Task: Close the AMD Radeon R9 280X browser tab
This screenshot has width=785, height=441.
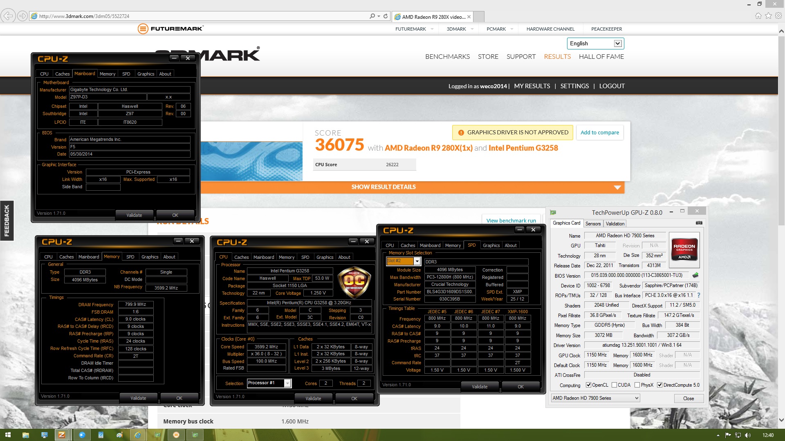Action: (x=469, y=17)
